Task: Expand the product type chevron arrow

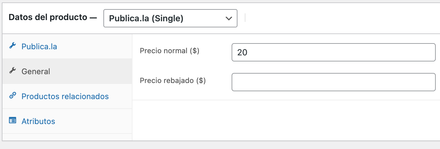Action: point(229,19)
